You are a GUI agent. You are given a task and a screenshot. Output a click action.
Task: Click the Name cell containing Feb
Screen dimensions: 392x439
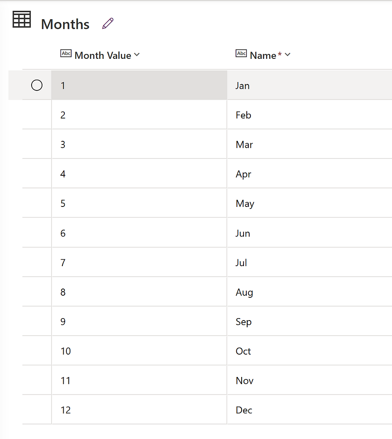(x=309, y=115)
